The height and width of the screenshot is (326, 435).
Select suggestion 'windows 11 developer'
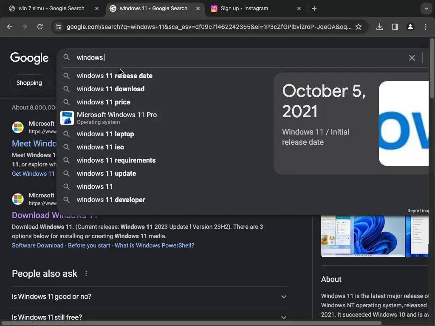[111, 200]
